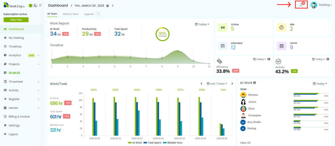
Task: Go to next day arrow
Action: [113, 6]
